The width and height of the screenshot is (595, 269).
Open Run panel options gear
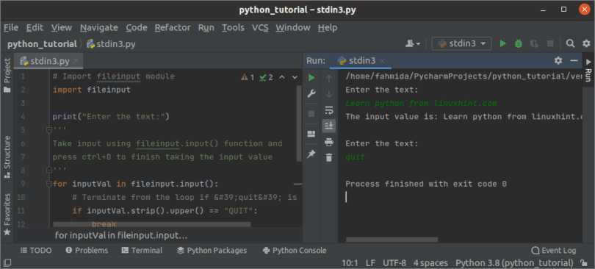coord(558,60)
